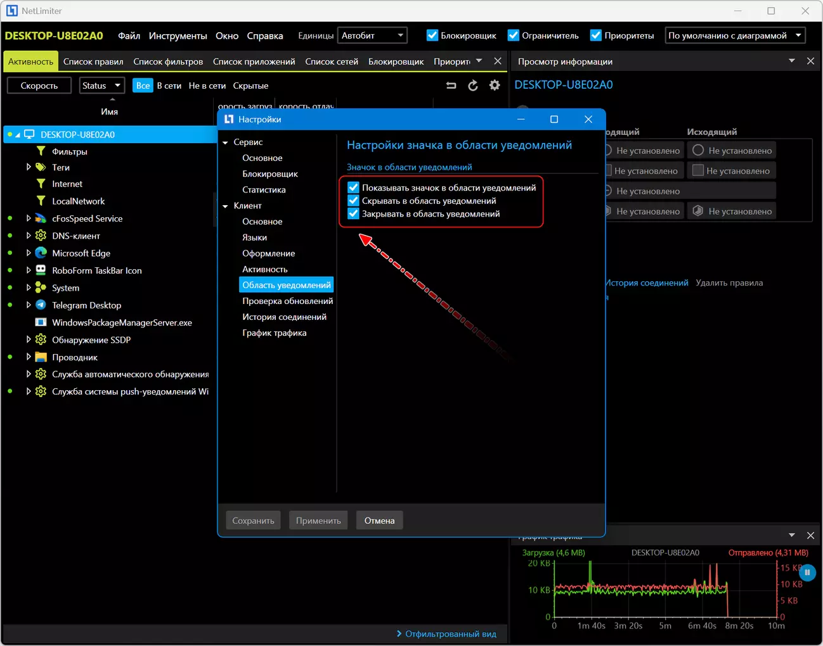
Task: Click the refresh icon in Activity toolbar
Action: point(473,85)
